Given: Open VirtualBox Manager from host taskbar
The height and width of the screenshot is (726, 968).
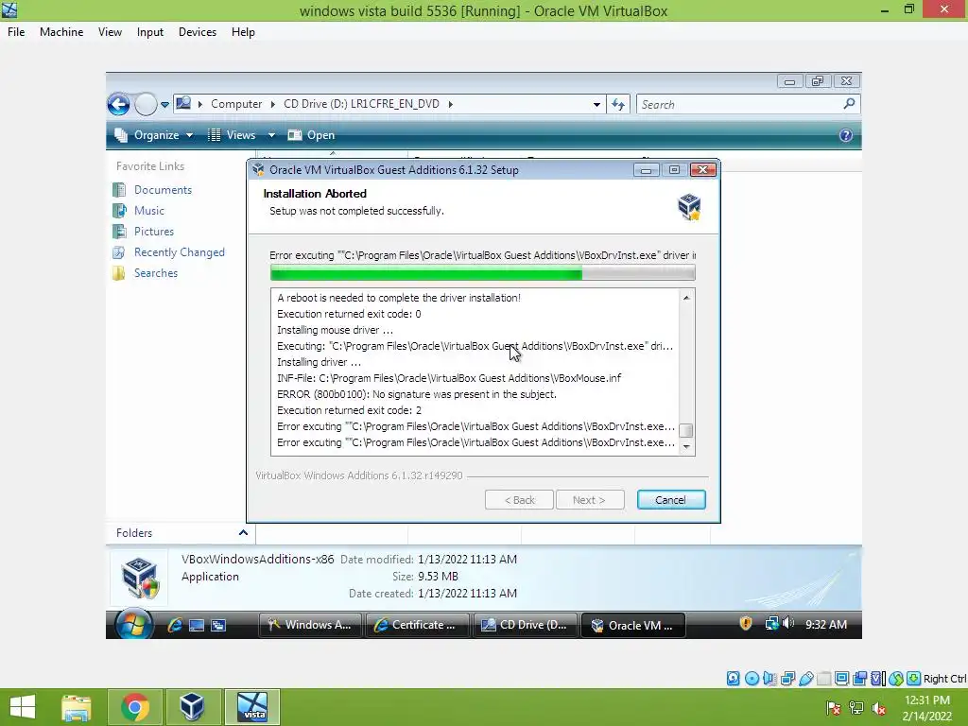Looking at the screenshot, I should 192,707.
